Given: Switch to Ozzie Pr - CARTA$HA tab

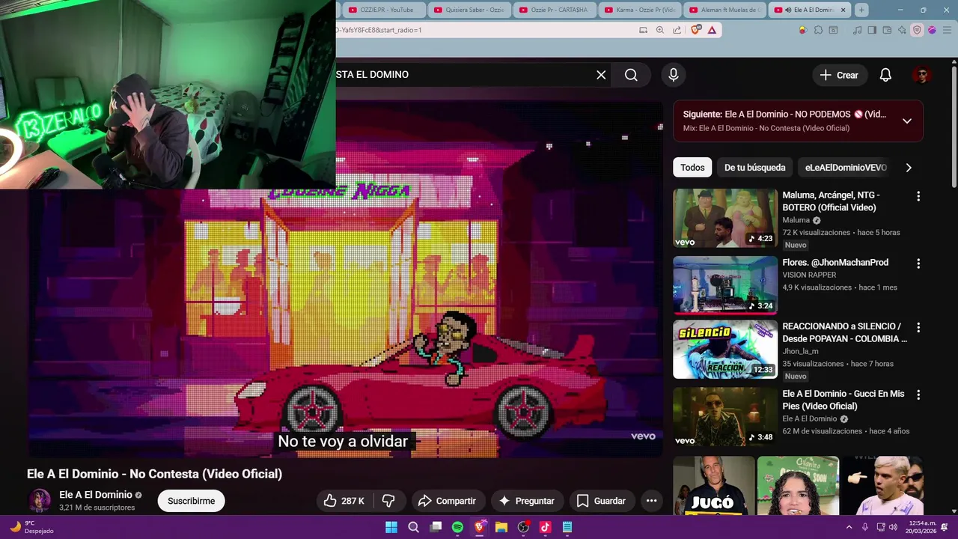Looking at the screenshot, I should coord(555,10).
